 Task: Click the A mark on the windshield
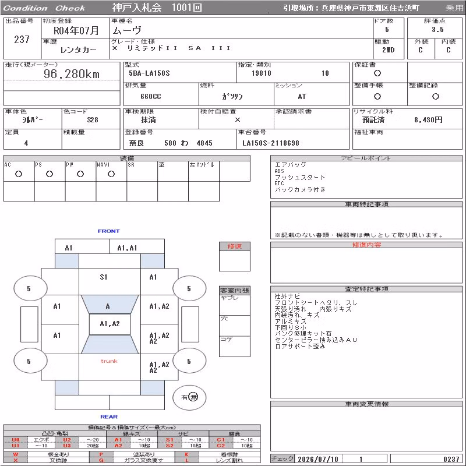[108, 306]
